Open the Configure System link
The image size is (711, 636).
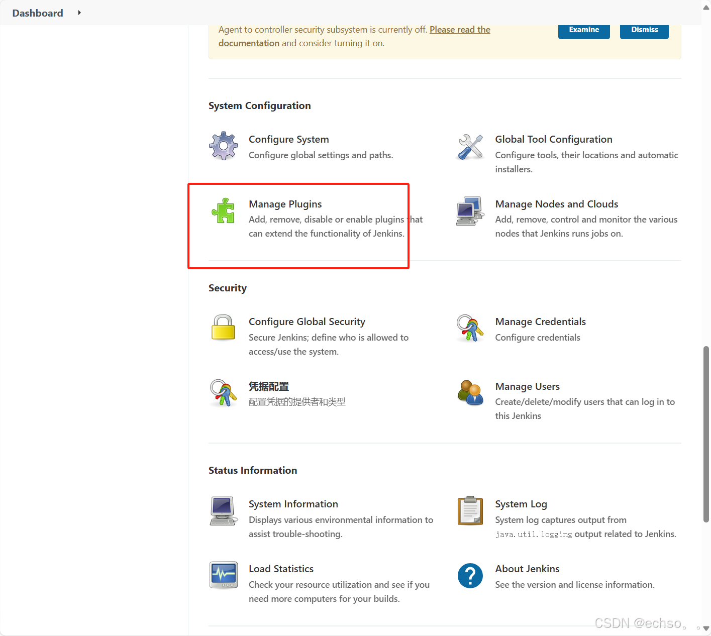coord(289,139)
